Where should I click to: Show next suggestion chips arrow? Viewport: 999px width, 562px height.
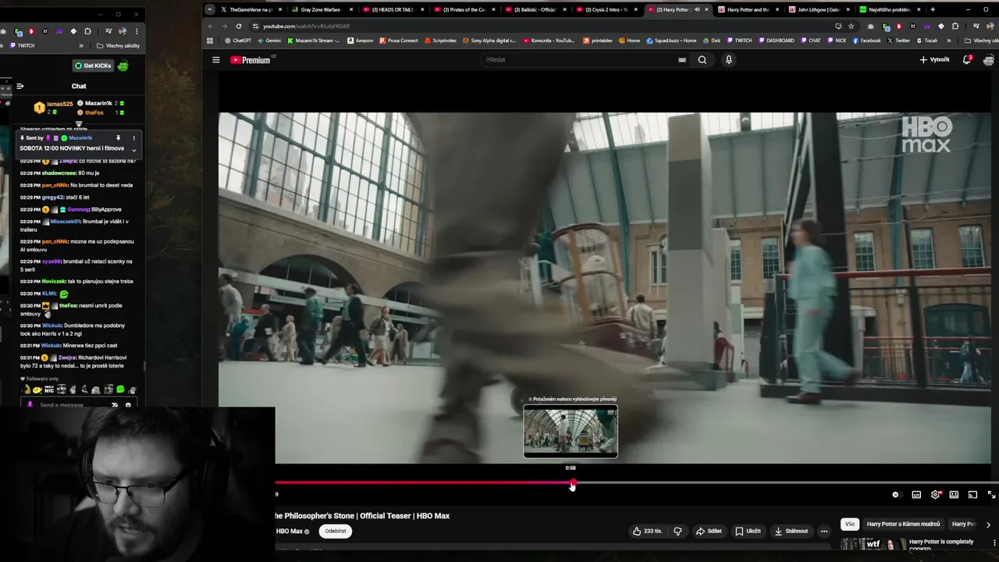point(988,525)
